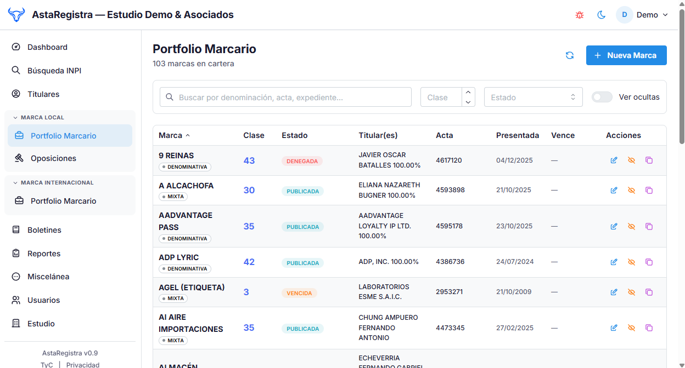This screenshot has width=685, height=368.
Task: Open Estudio in the sidebar
Action: pos(70,324)
